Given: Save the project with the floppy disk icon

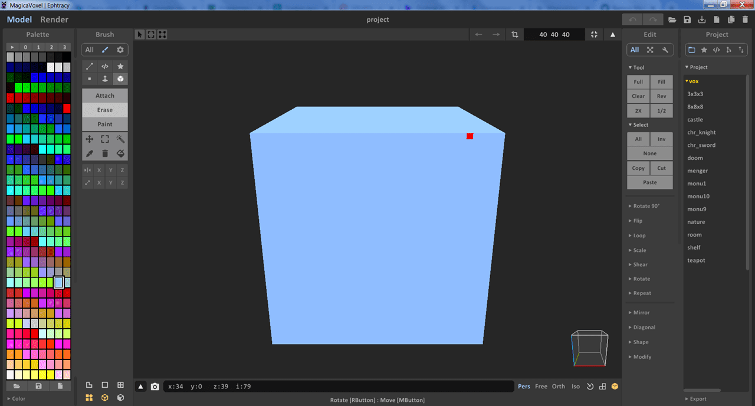Looking at the screenshot, I should click(x=687, y=19).
